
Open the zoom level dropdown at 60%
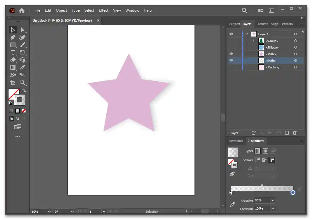click(49, 211)
